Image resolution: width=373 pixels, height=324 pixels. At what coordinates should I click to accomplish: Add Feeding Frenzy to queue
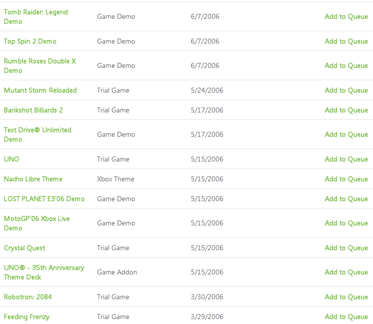click(346, 317)
